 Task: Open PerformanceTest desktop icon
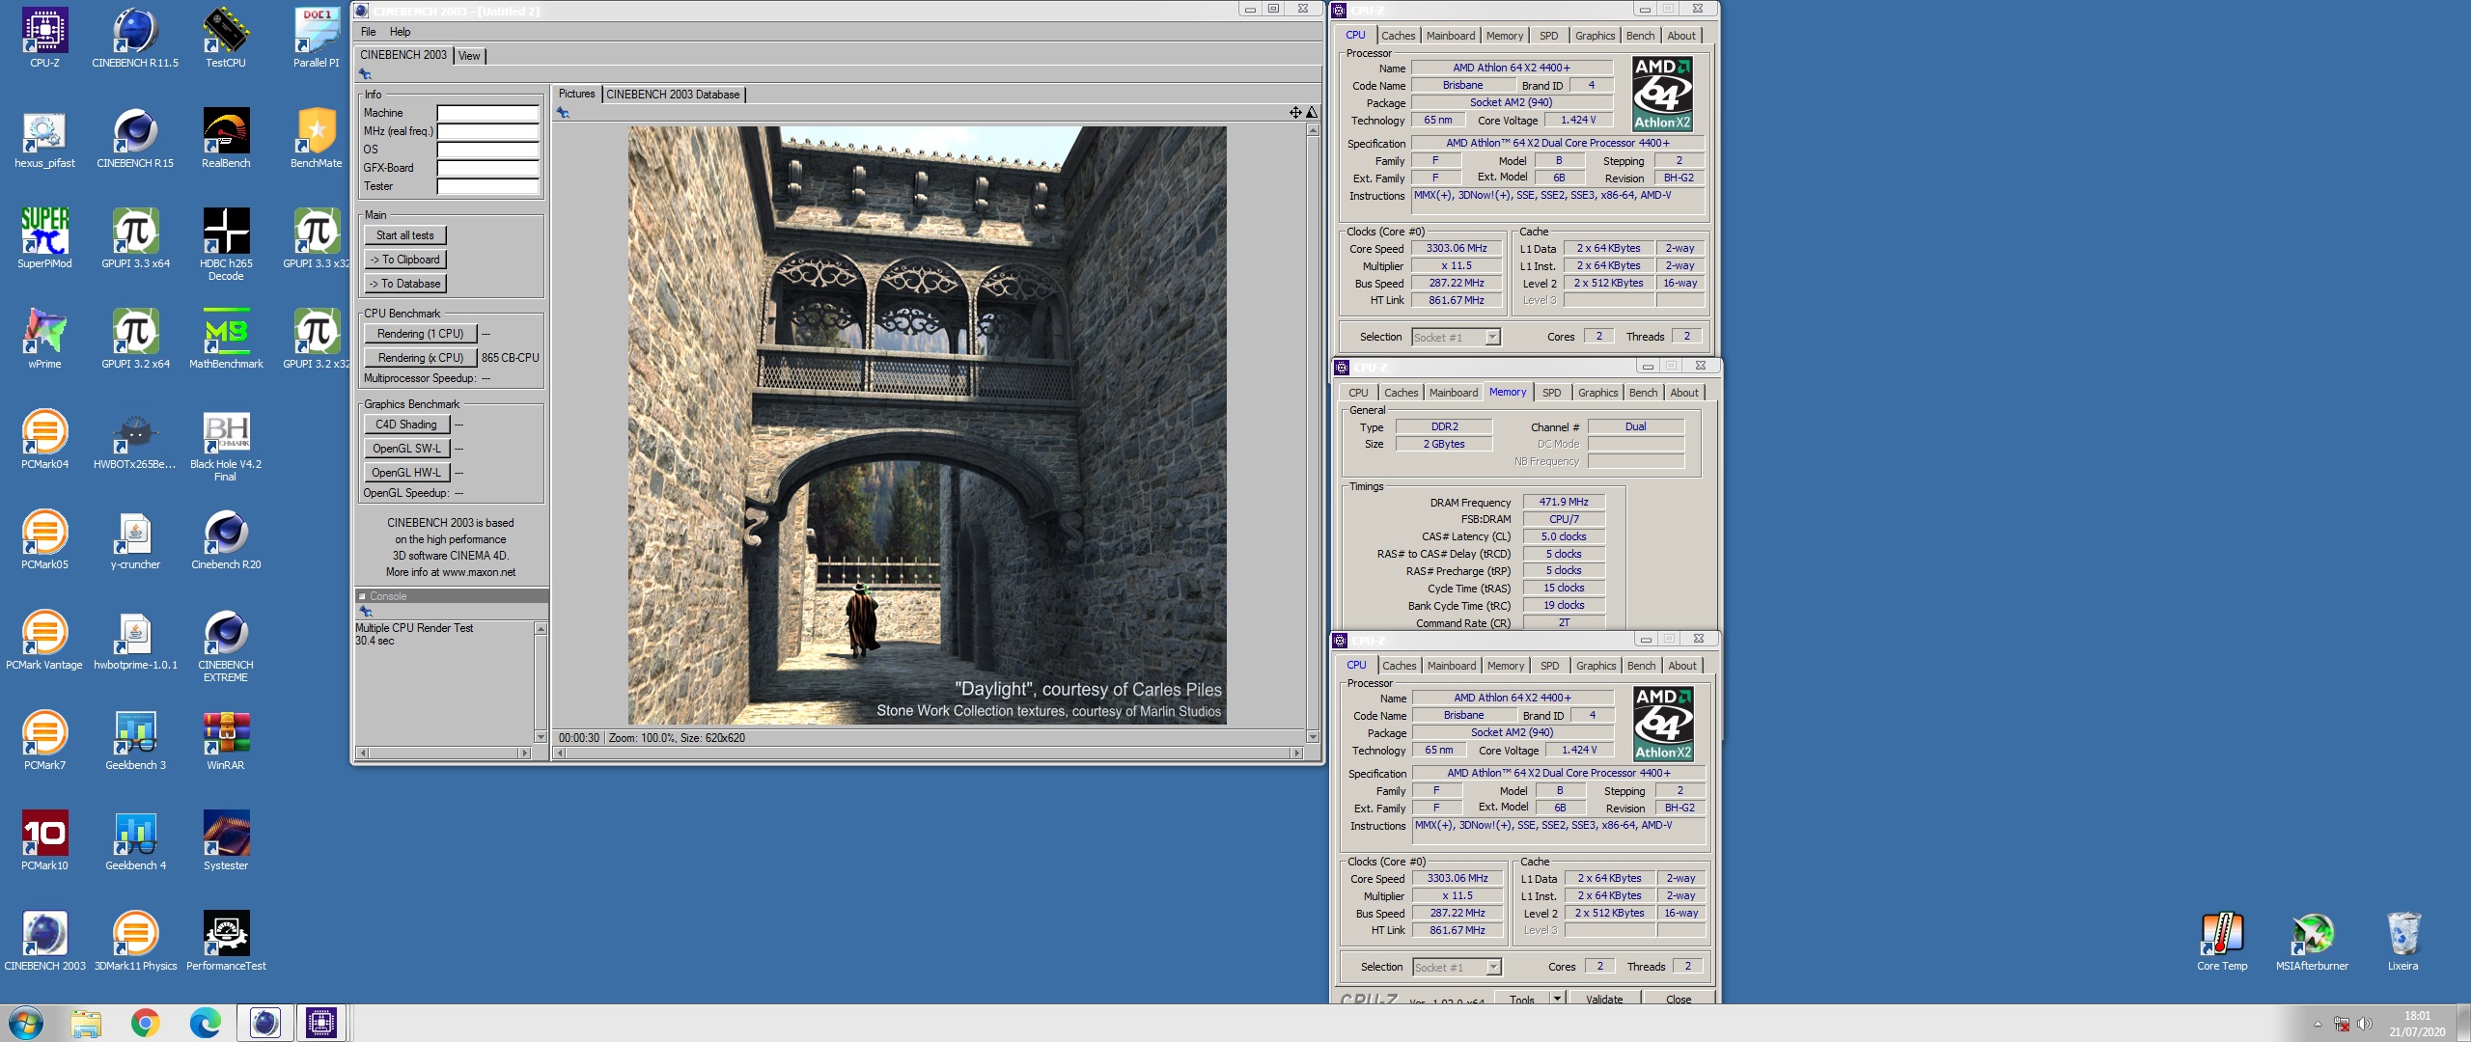point(226,940)
